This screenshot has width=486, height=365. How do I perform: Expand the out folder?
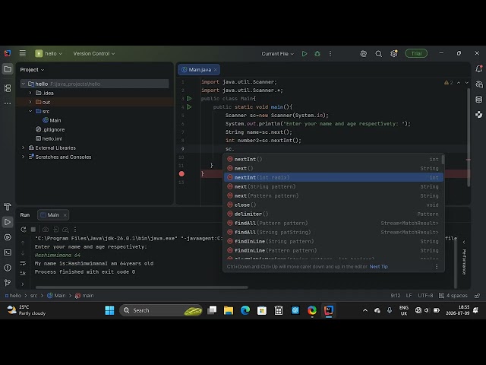pyautogui.click(x=30, y=102)
